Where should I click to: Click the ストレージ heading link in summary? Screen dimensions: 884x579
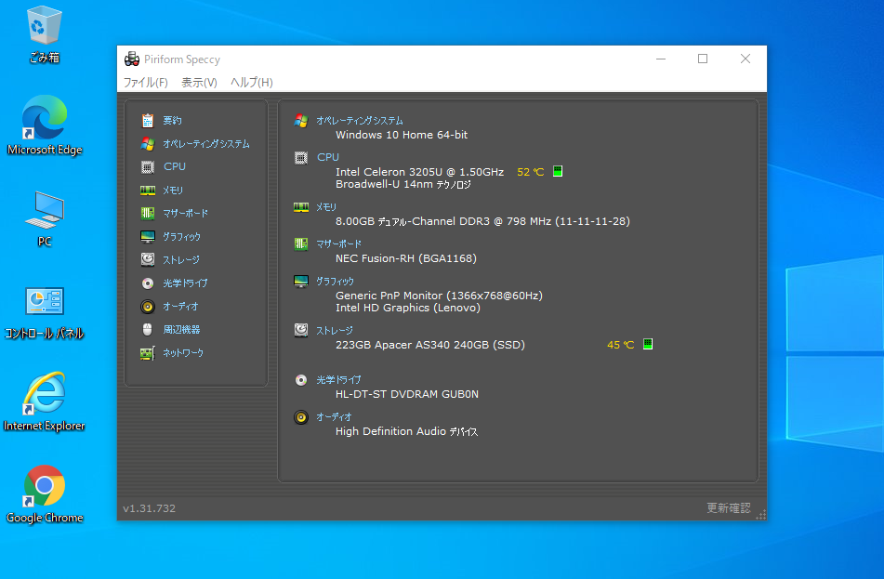tap(335, 330)
